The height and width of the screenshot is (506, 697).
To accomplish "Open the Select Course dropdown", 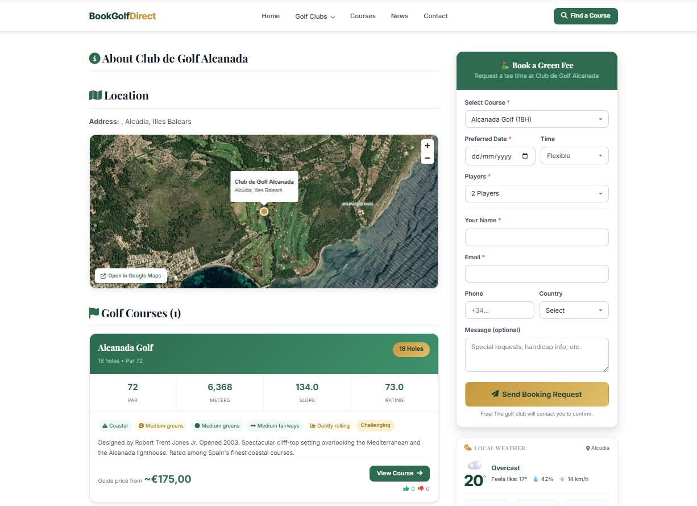I will tap(536, 119).
